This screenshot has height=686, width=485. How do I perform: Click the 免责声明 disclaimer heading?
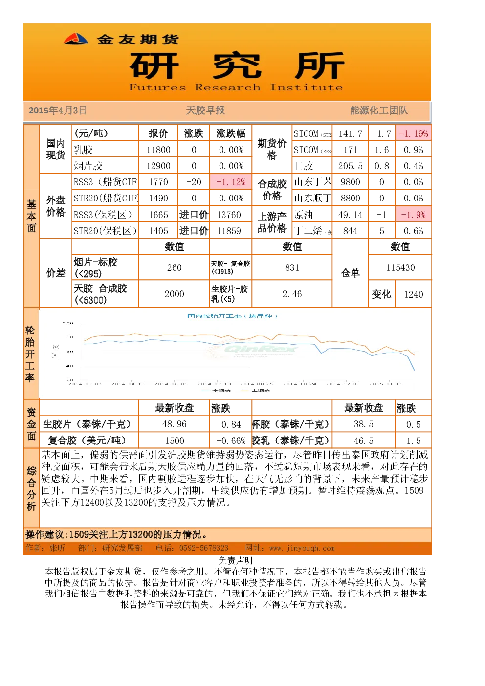click(235, 561)
